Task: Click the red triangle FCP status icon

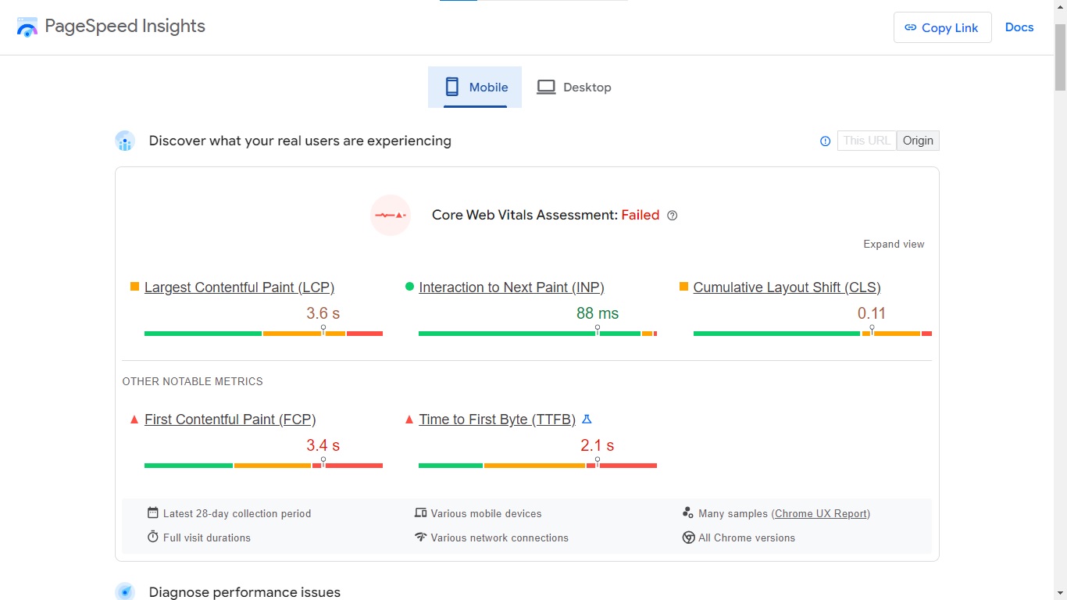Action: 134,420
